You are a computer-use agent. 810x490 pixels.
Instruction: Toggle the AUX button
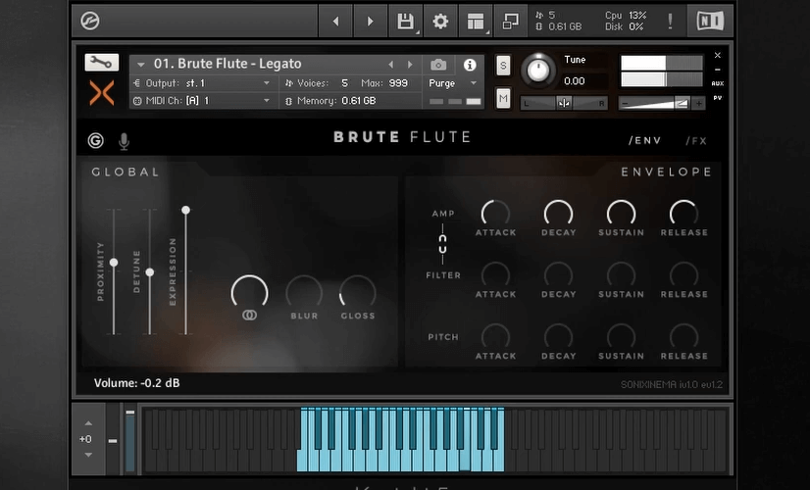coord(718,83)
